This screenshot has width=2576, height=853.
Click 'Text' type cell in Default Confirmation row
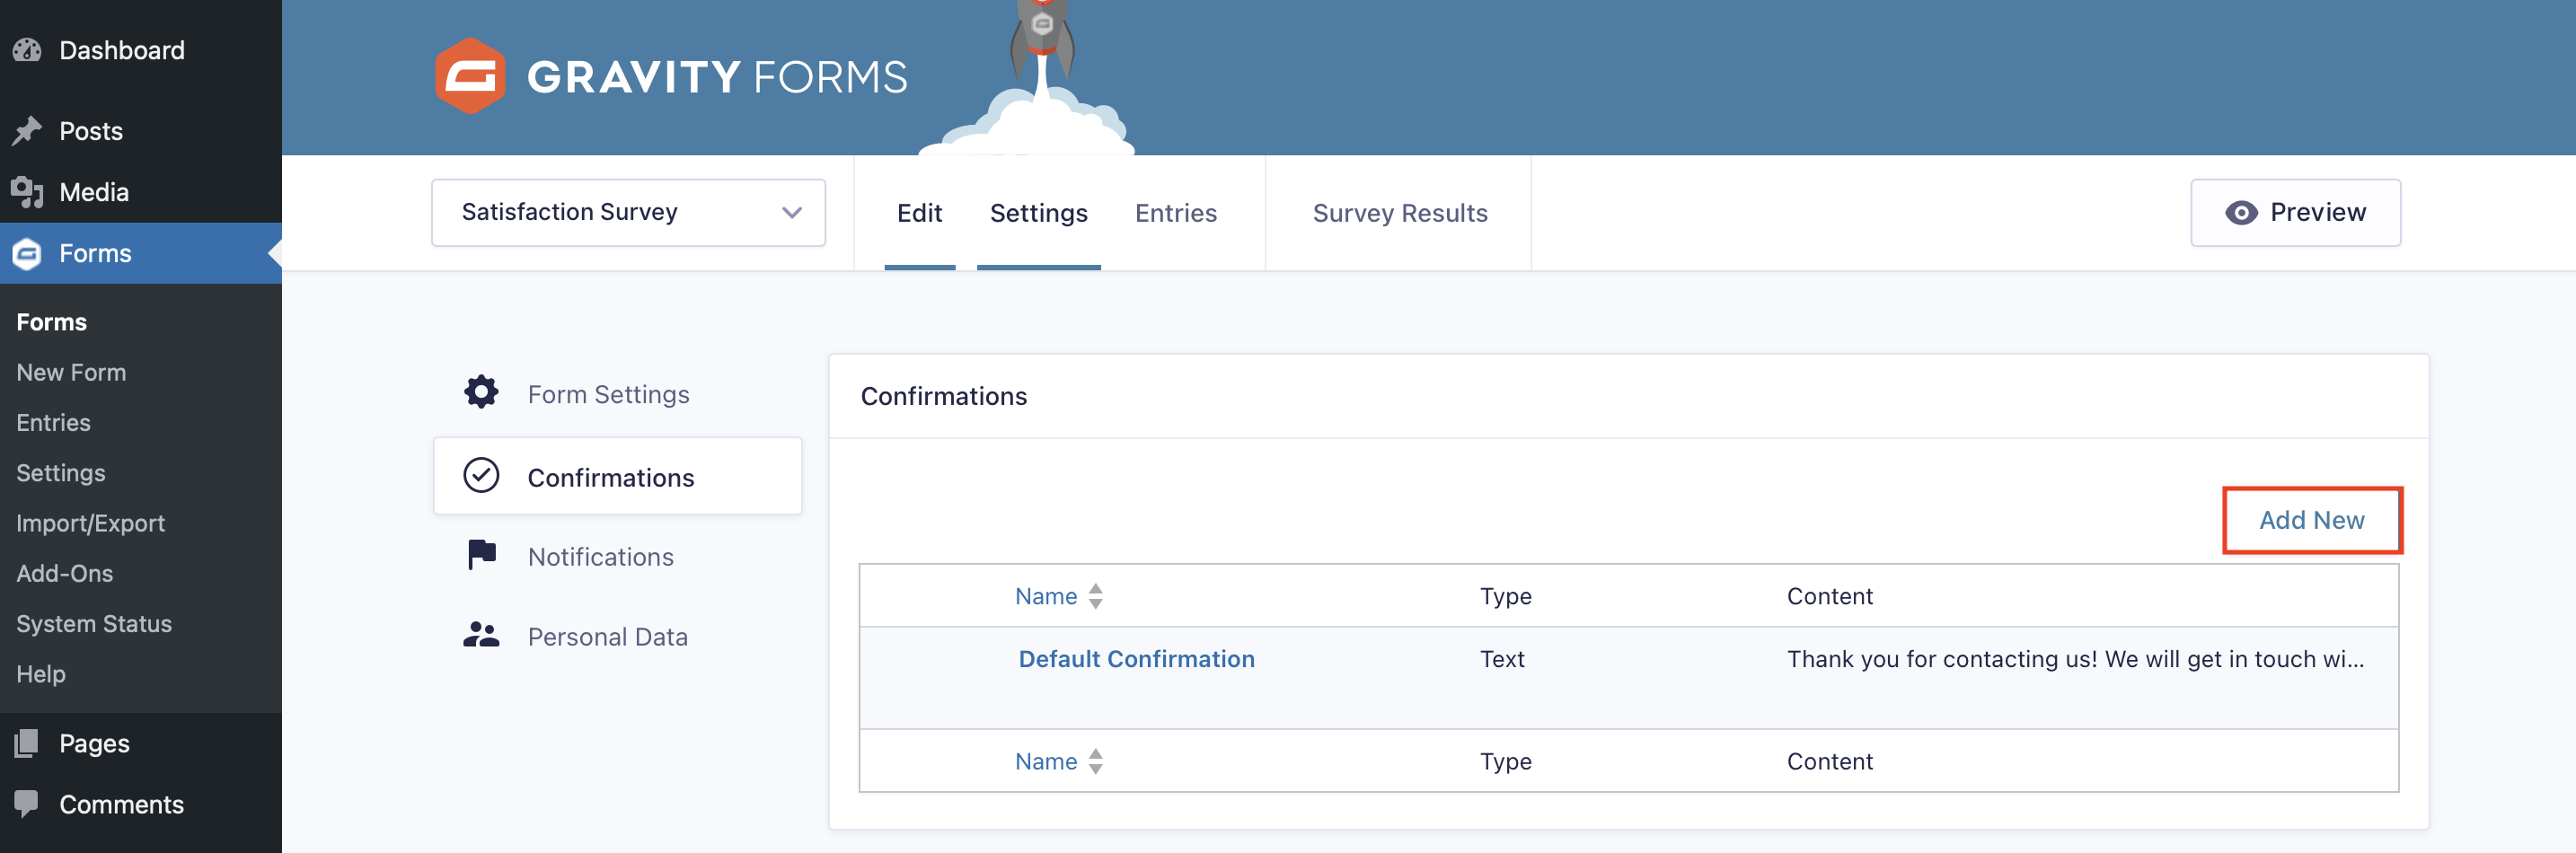[1502, 659]
